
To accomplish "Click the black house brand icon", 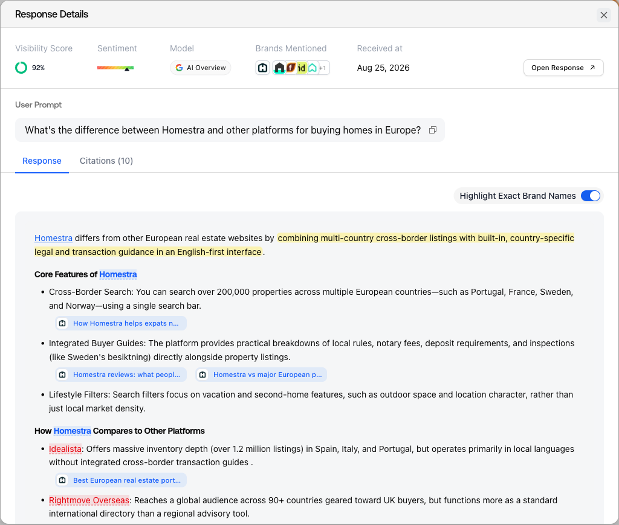I will coord(279,68).
